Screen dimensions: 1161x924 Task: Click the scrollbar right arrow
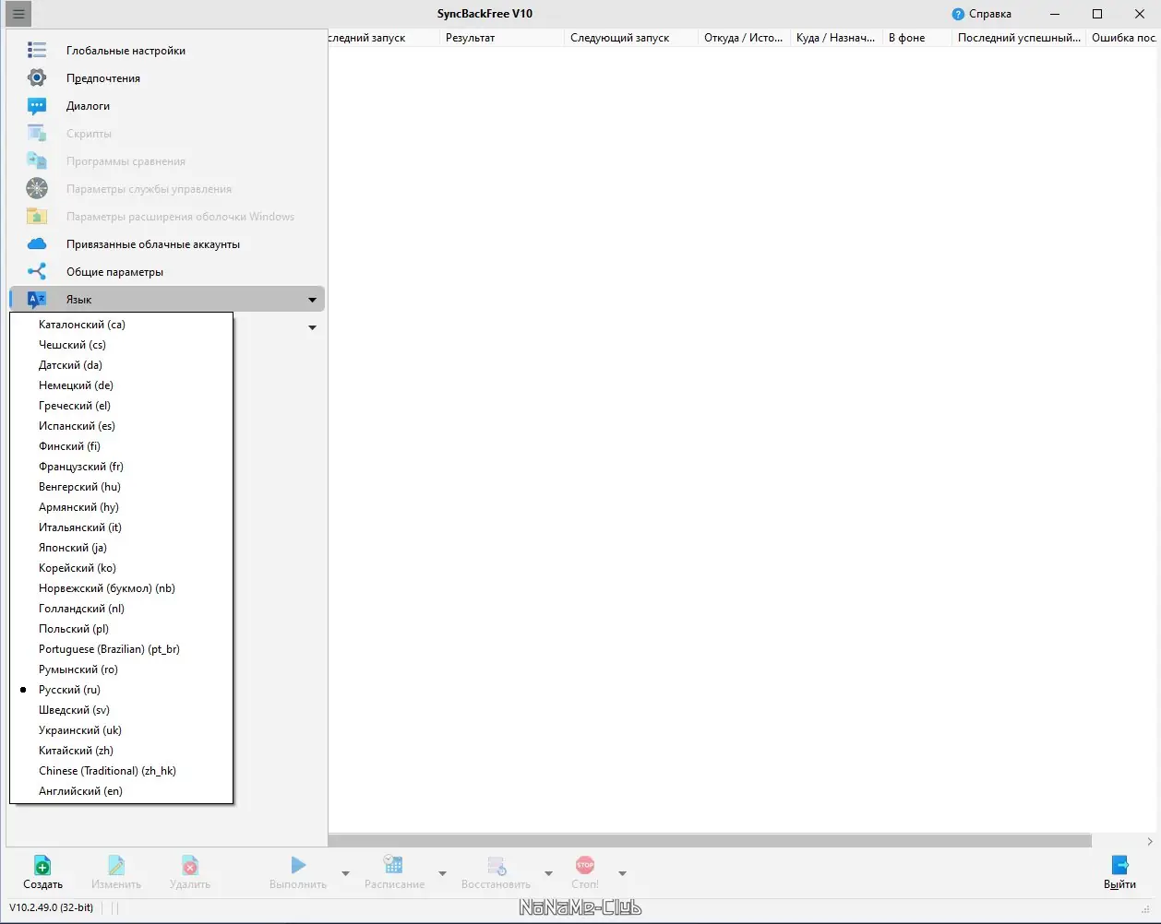pyautogui.click(x=1149, y=841)
